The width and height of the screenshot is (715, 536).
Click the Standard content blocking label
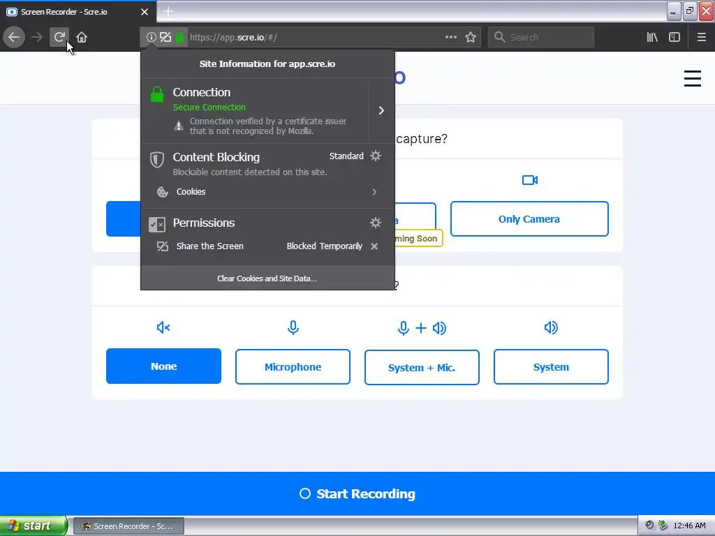[346, 156]
